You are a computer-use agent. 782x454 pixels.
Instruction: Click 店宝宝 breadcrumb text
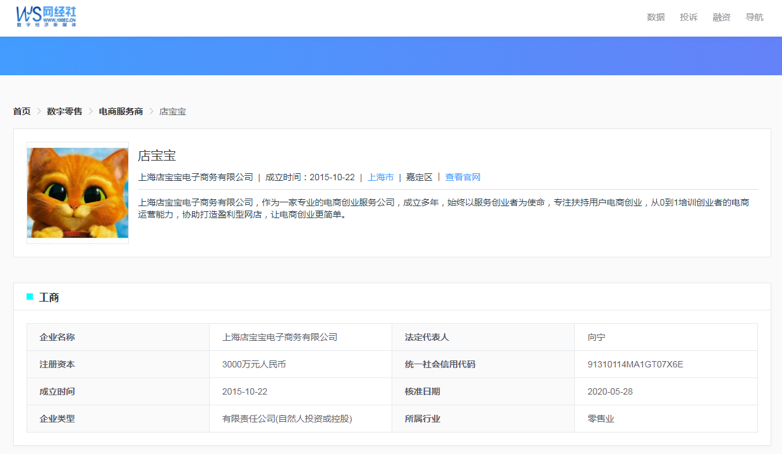172,111
